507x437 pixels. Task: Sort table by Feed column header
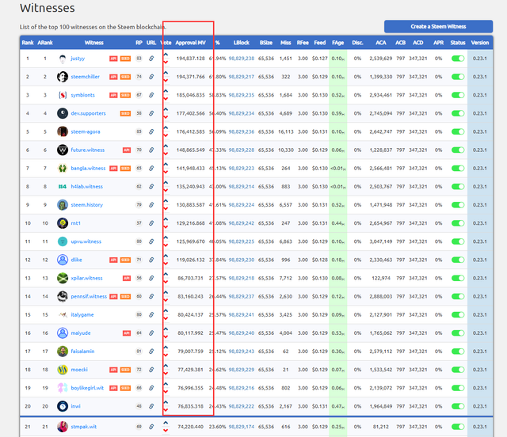tap(320, 43)
